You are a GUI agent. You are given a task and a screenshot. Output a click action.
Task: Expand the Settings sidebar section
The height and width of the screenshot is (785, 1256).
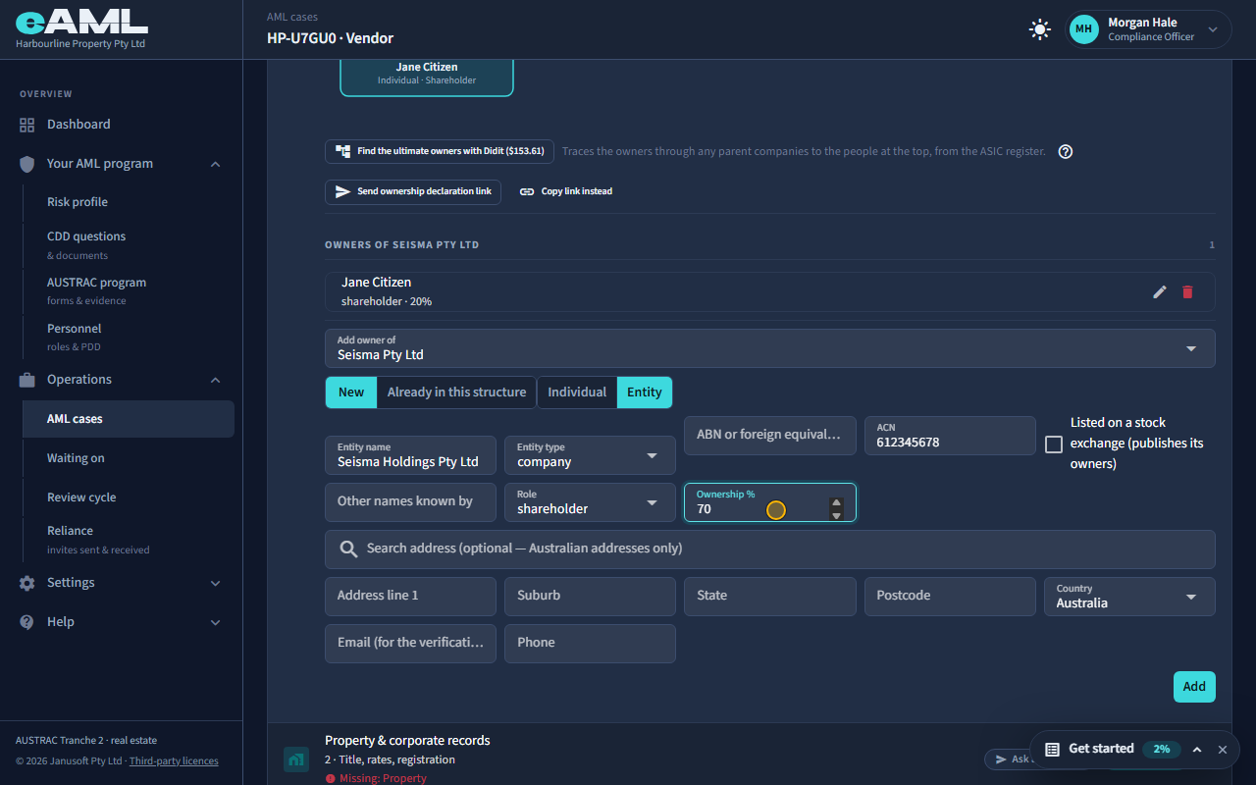coord(216,583)
